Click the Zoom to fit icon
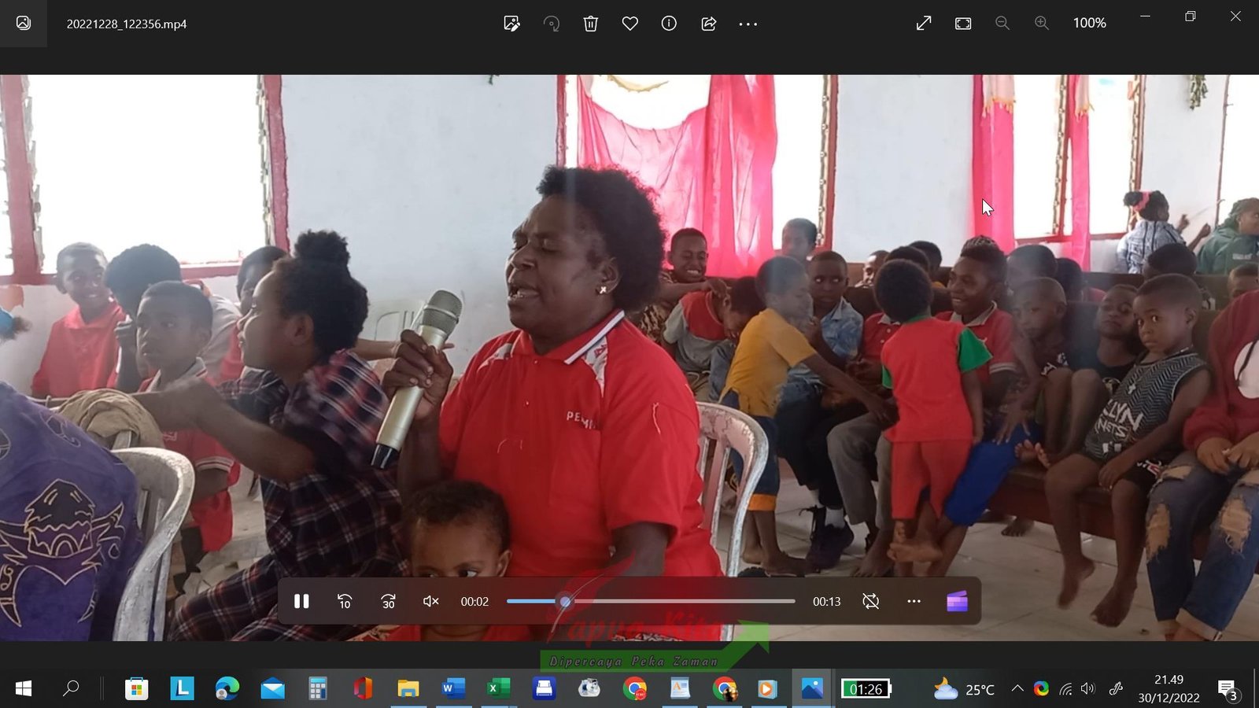1259x708 pixels. [x=963, y=24]
